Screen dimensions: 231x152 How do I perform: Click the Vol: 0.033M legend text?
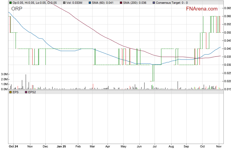tap(74, 3)
